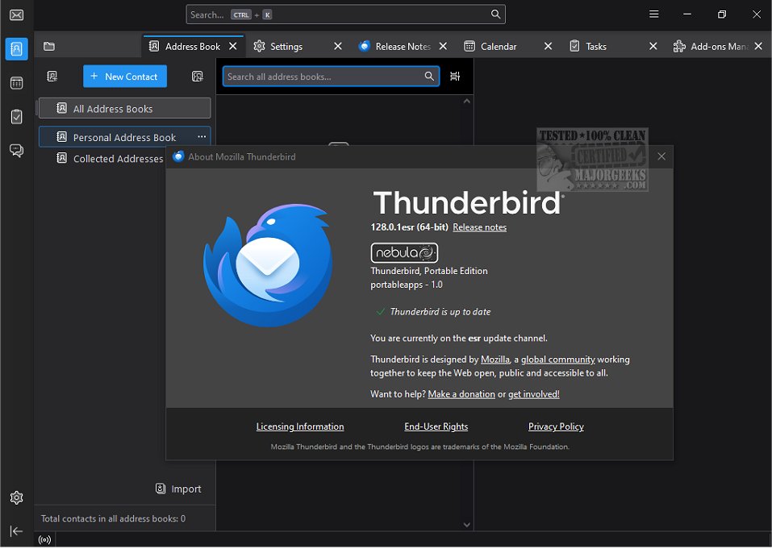Click the new address book icon
The width and height of the screenshot is (772, 549).
pyautogui.click(x=52, y=77)
